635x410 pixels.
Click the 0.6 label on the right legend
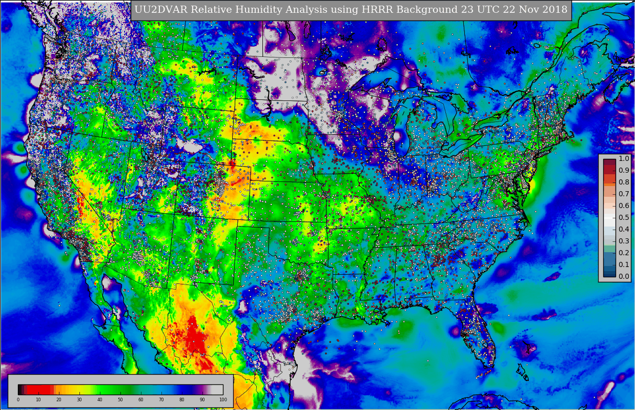pos(624,206)
